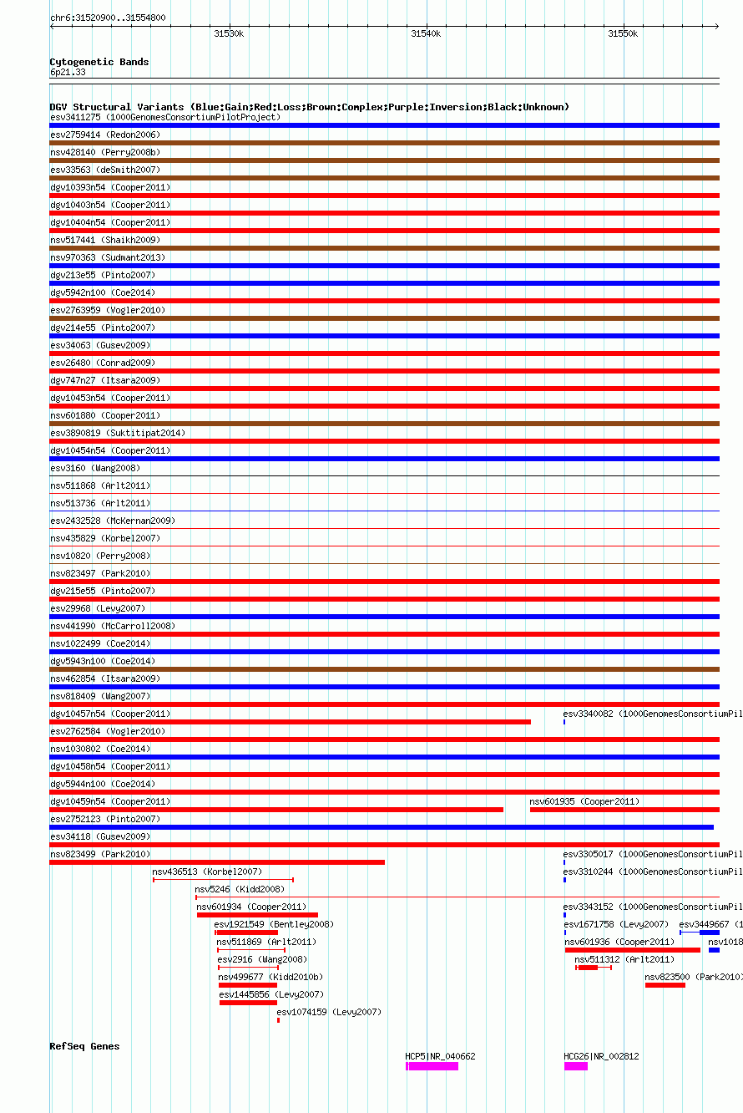Screen dimensions: 743x1113
Task: Click variant nsv462854 (Itsara2009)
Action: coord(105,678)
